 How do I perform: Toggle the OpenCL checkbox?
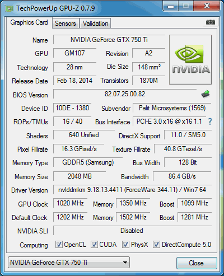(x=59, y=245)
